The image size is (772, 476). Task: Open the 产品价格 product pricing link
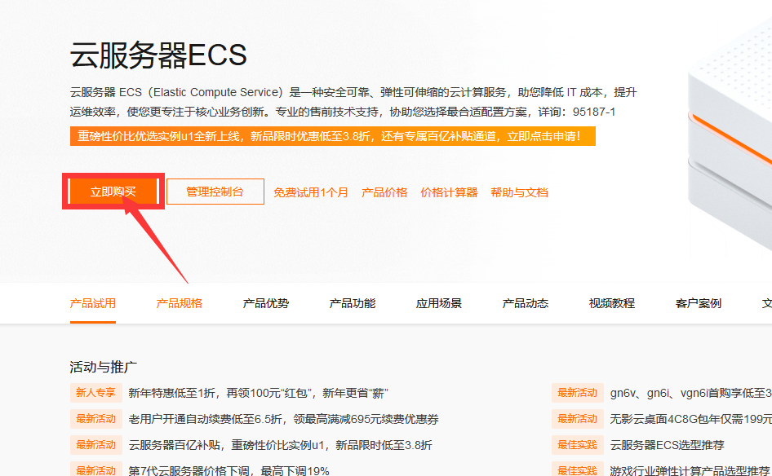[x=384, y=192]
